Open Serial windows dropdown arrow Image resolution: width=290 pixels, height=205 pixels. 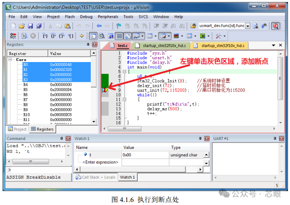point(169,36)
